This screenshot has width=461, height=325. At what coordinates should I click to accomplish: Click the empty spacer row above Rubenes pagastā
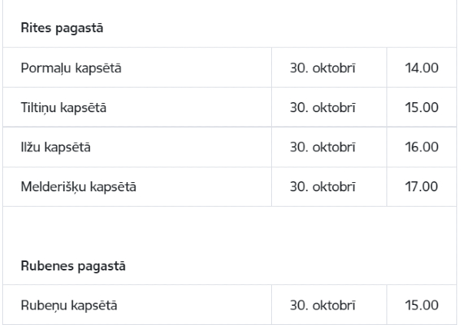pos(230,227)
